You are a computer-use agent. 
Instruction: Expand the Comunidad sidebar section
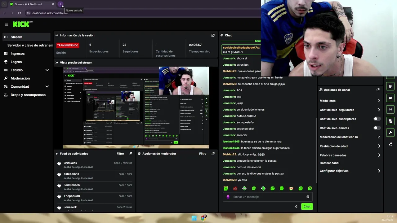pyautogui.click(x=47, y=87)
